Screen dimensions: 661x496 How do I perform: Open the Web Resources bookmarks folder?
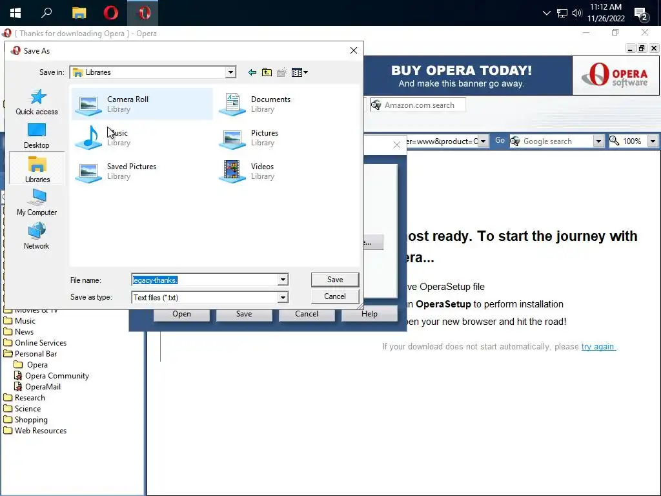[35, 431]
